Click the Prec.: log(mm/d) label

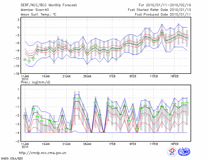pyautogui.click(x=36, y=82)
